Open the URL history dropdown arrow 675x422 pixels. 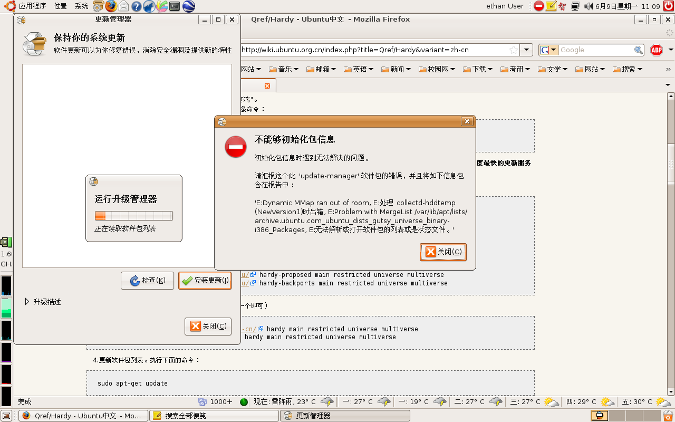526,50
